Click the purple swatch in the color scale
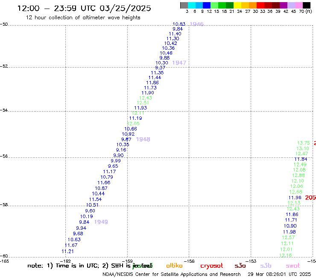Viewport: 316px width, 278px height. coord(284,5)
